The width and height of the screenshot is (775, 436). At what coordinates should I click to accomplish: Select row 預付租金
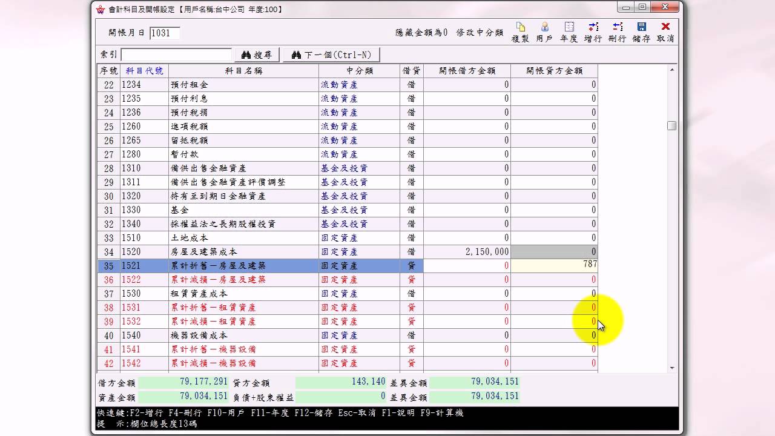click(x=348, y=85)
